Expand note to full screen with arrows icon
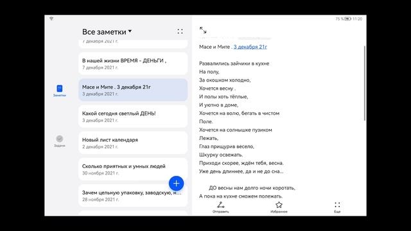Viewport: 411px width, 231px height. click(x=203, y=30)
